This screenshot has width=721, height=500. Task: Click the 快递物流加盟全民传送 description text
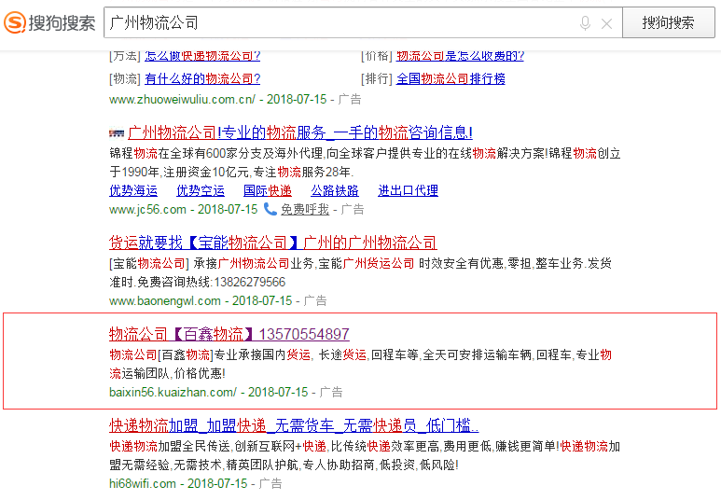[x=365, y=455]
